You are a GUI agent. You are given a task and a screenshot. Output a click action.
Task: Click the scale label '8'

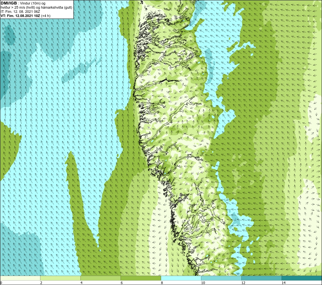pos(162,283)
